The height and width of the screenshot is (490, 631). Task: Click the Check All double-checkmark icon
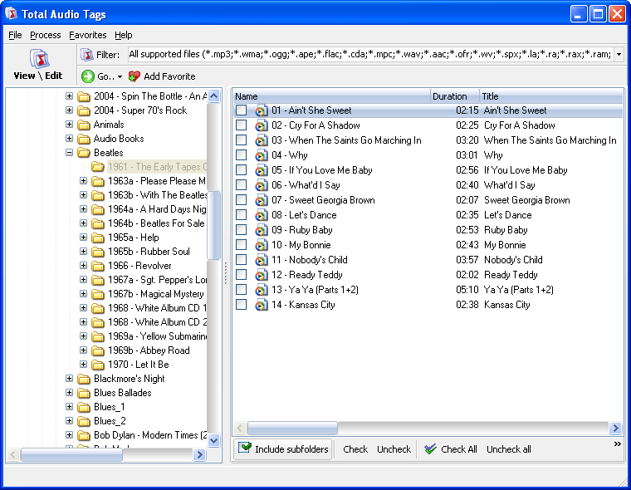tap(430, 449)
